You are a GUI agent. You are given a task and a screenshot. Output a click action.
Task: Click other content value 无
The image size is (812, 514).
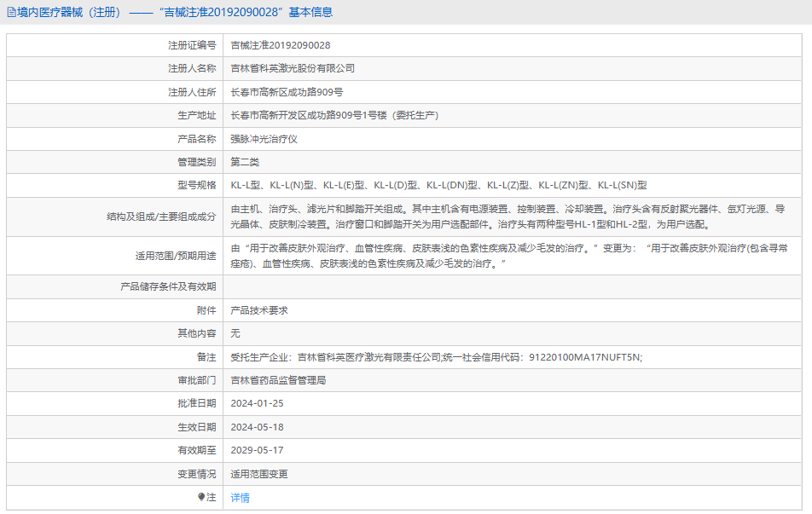pos(235,333)
